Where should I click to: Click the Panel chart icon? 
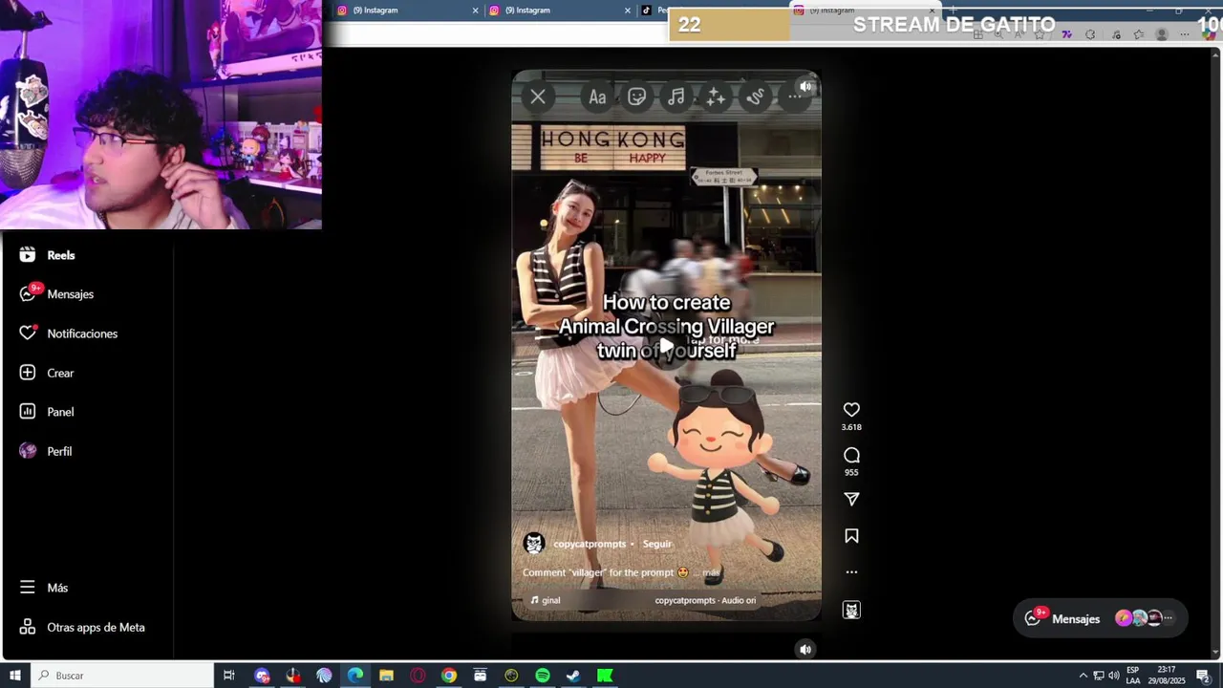tap(28, 412)
